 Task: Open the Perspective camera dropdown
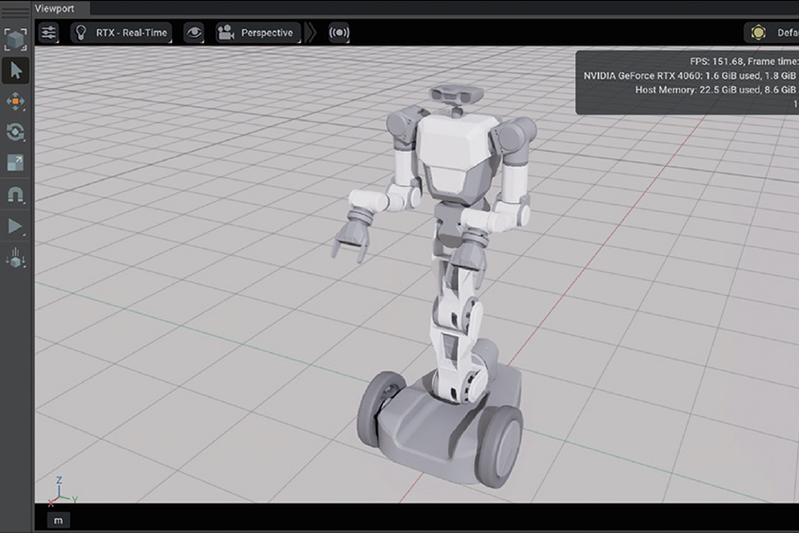pos(257,33)
